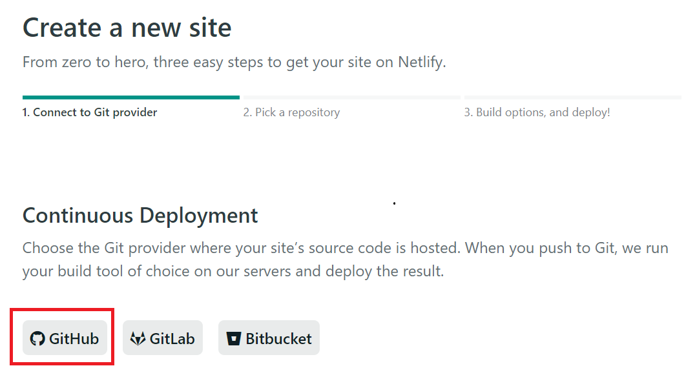Click the Continuous Deployment section heading
The image size is (686, 377).
140,215
